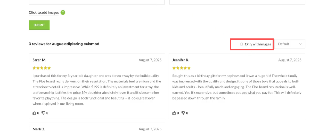This screenshot has height=131, width=335.
Task: Click the green help question mark icon
Action: point(63,12)
